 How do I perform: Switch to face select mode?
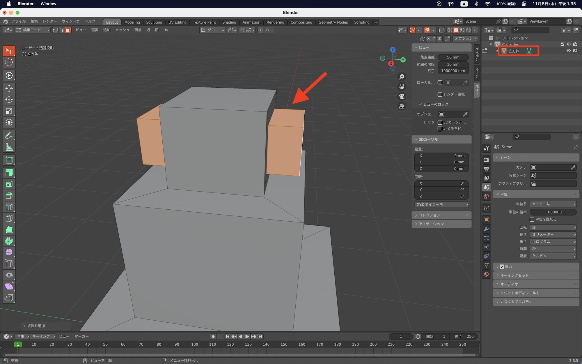click(68, 30)
